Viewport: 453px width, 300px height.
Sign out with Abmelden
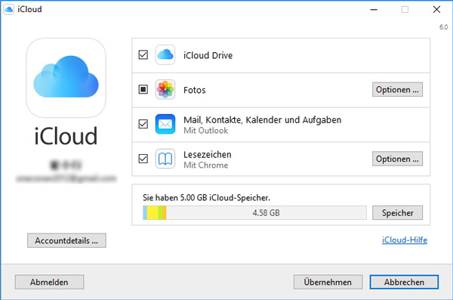click(49, 282)
